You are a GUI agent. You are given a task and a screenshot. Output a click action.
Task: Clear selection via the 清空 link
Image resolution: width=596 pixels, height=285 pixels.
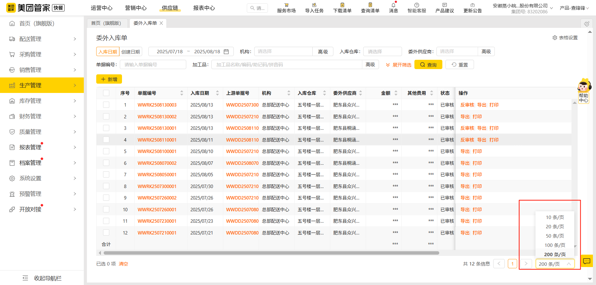[x=123, y=264]
